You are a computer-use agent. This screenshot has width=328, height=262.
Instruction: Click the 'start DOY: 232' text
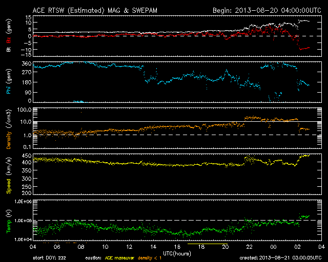tap(49, 258)
